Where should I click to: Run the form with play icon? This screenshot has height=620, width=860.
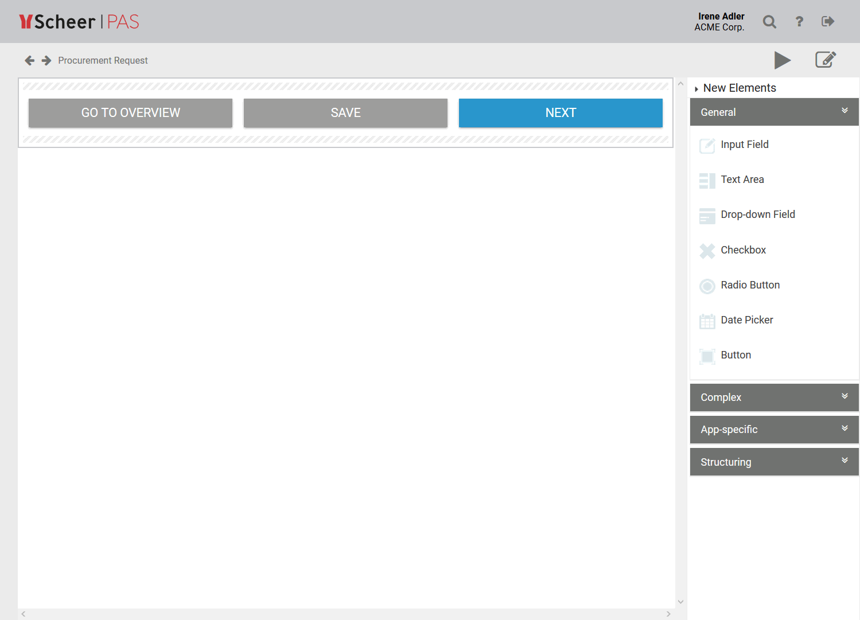pyautogui.click(x=783, y=60)
